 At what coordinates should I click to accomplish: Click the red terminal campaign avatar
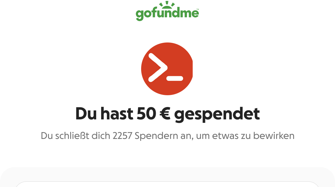coord(167,69)
